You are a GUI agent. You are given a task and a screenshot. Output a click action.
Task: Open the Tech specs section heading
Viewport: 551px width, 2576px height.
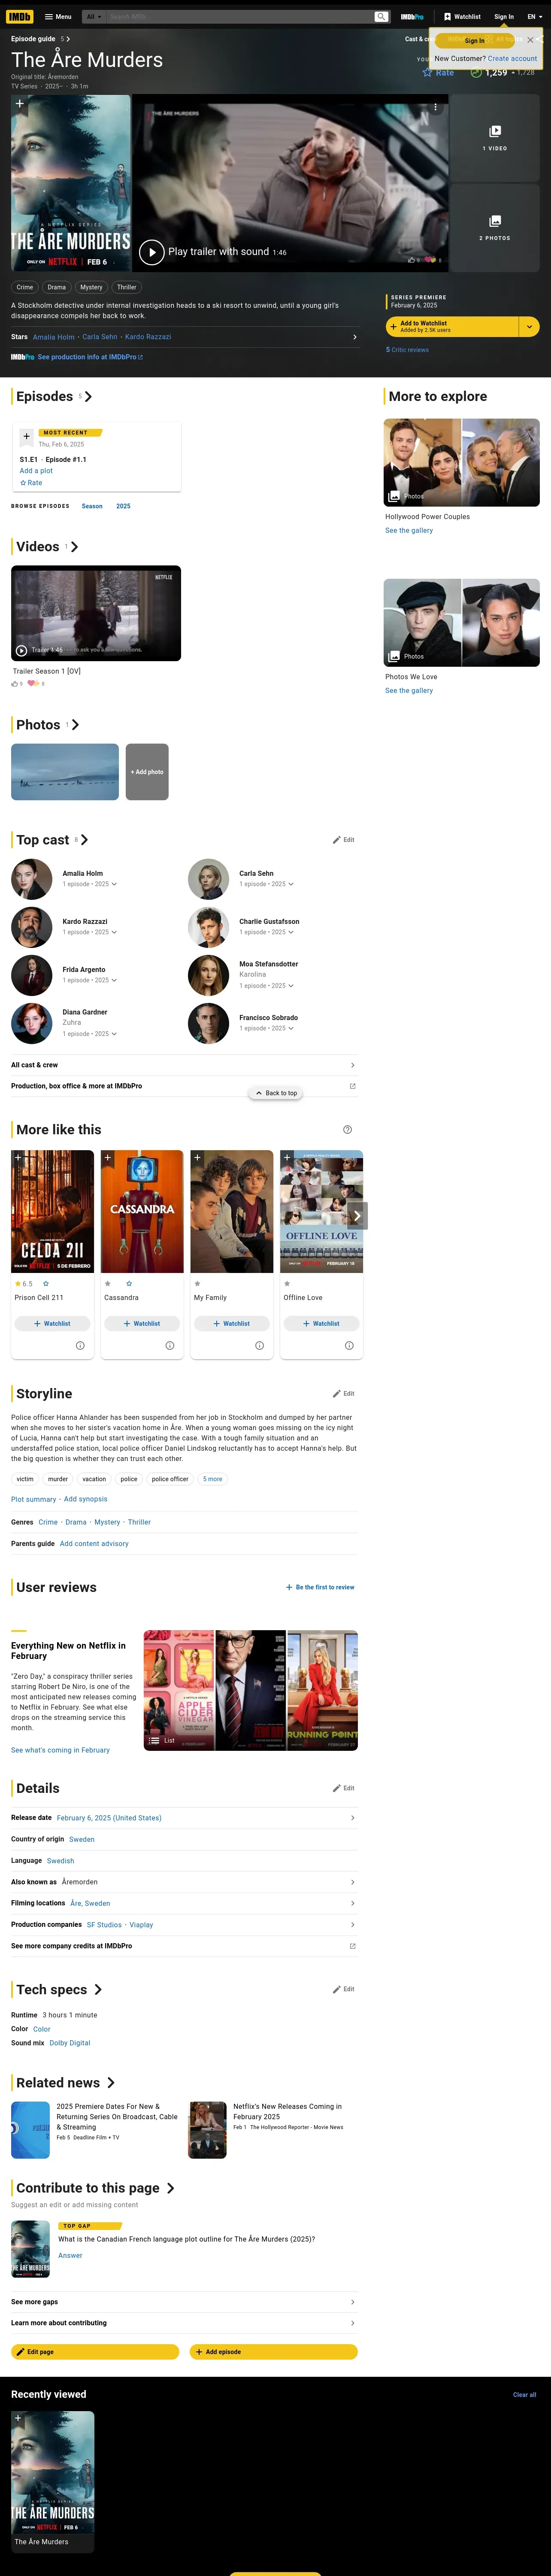[x=59, y=1990]
